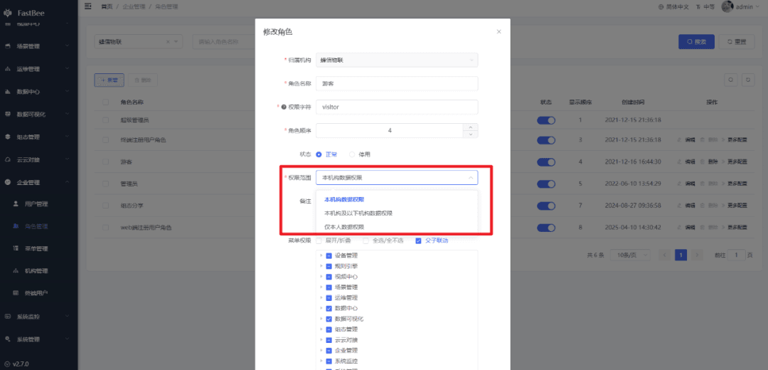Select the 正常 status radio button
Image resolution: width=768 pixels, height=370 pixels.
coord(319,154)
